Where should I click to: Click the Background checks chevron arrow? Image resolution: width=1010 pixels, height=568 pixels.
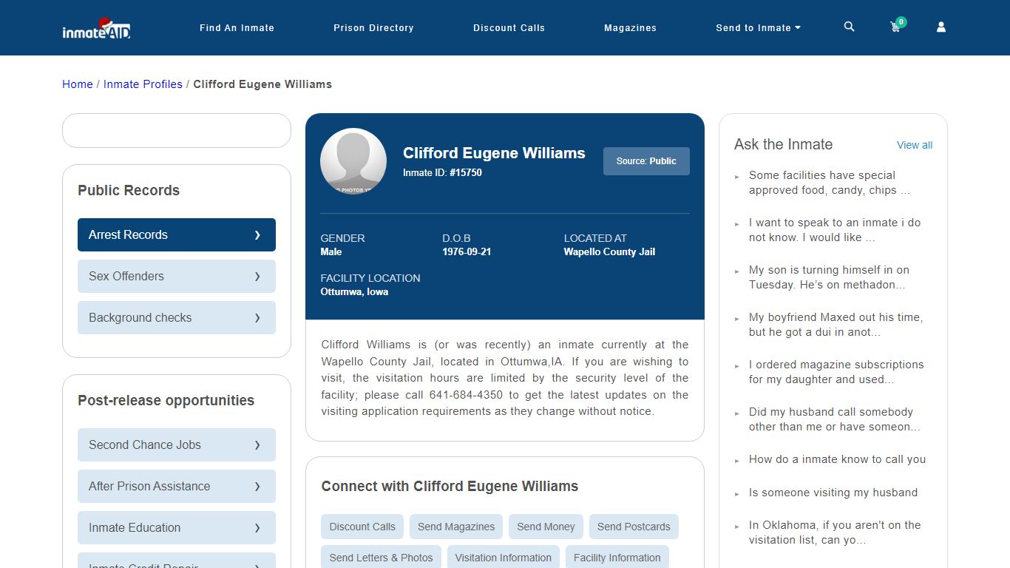(257, 317)
